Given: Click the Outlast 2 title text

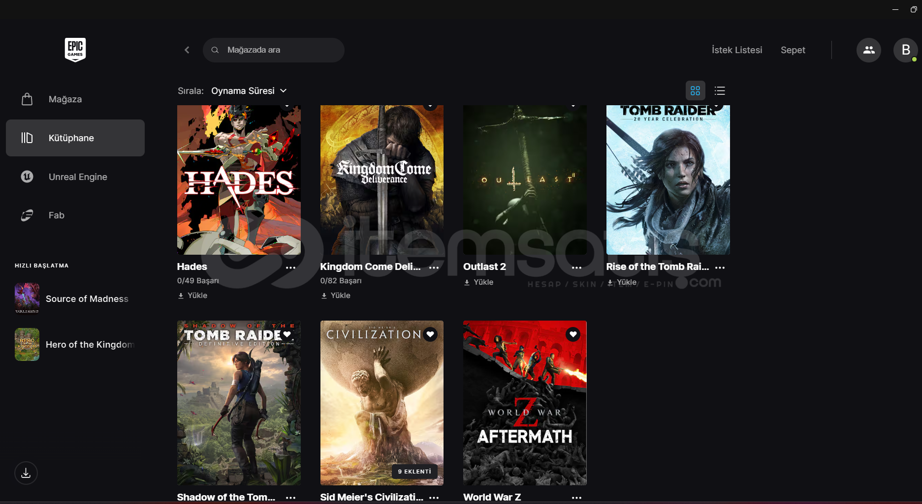Looking at the screenshot, I should 484,267.
